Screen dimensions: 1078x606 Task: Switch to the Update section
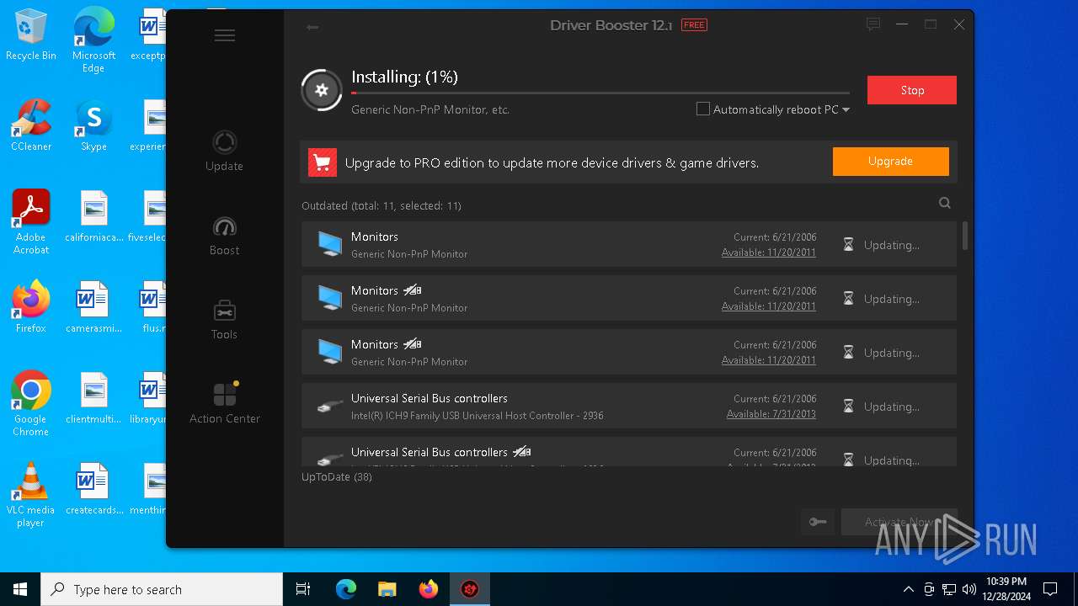(224, 151)
